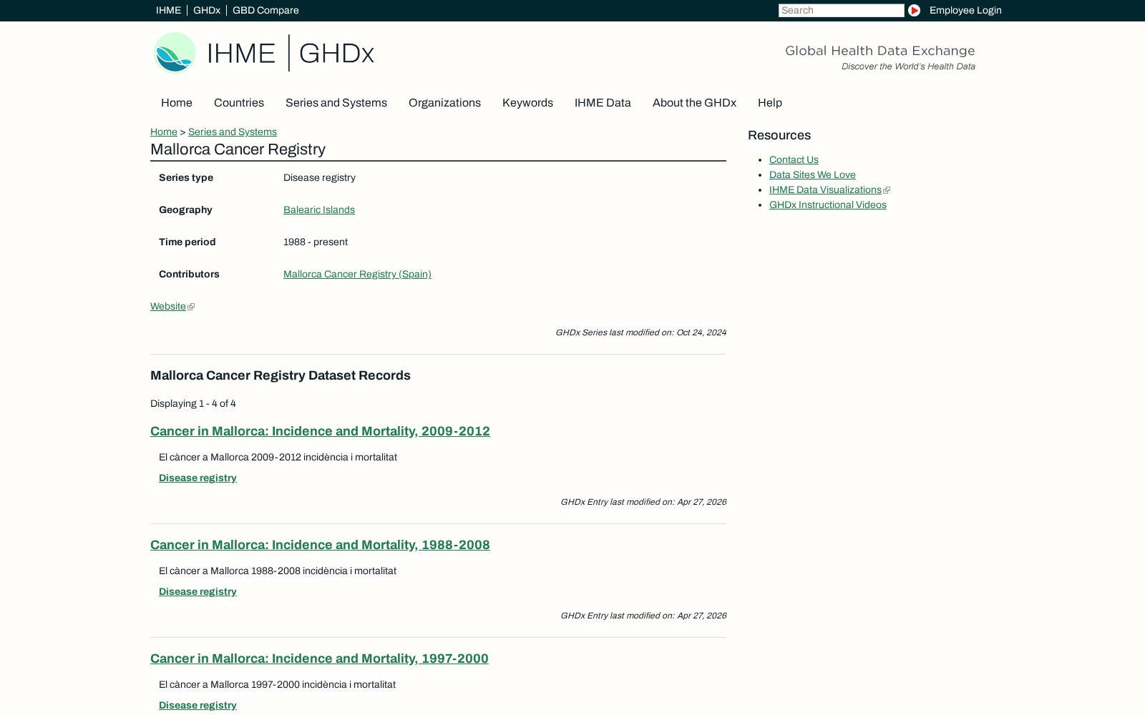This screenshot has width=1145, height=715.
Task: Open Cancer in Mallorca 2009-2012 record
Action: [320, 431]
